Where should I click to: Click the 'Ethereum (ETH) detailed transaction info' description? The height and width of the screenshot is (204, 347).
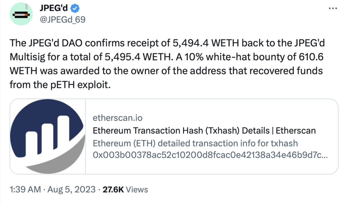pyautogui.click(x=195, y=143)
